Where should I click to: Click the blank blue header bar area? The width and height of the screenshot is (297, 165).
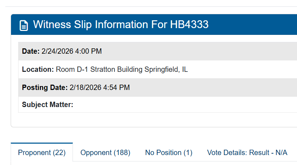[256, 25]
